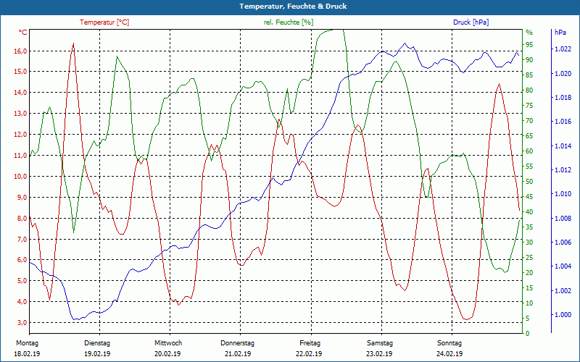Click the date 18.02.19
The width and height of the screenshot is (580, 362).
coord(27,354)
